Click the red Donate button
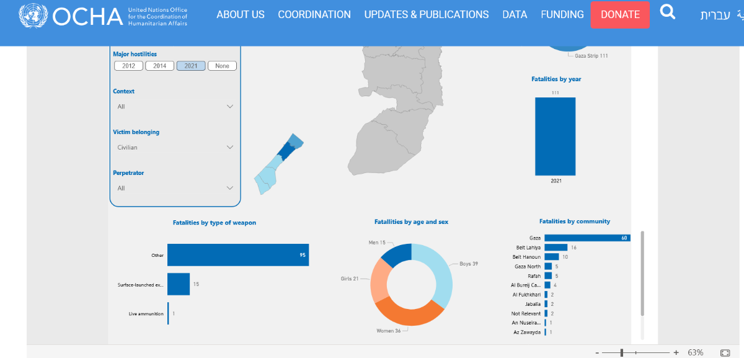The width and height of the screenshot is (744, 358). point(619,14)
